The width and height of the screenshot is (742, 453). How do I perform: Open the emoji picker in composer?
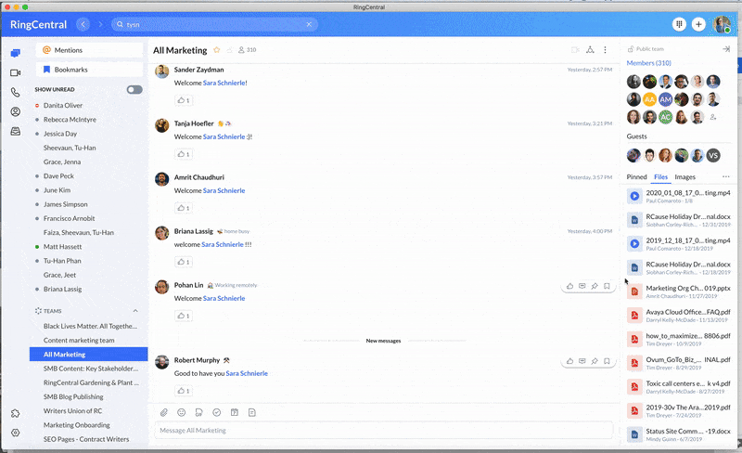tap(181, 411)
